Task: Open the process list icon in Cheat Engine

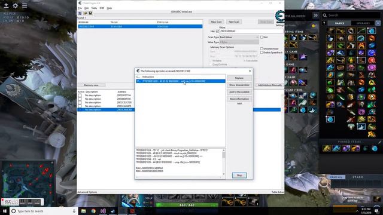Action: pos(80,13)
